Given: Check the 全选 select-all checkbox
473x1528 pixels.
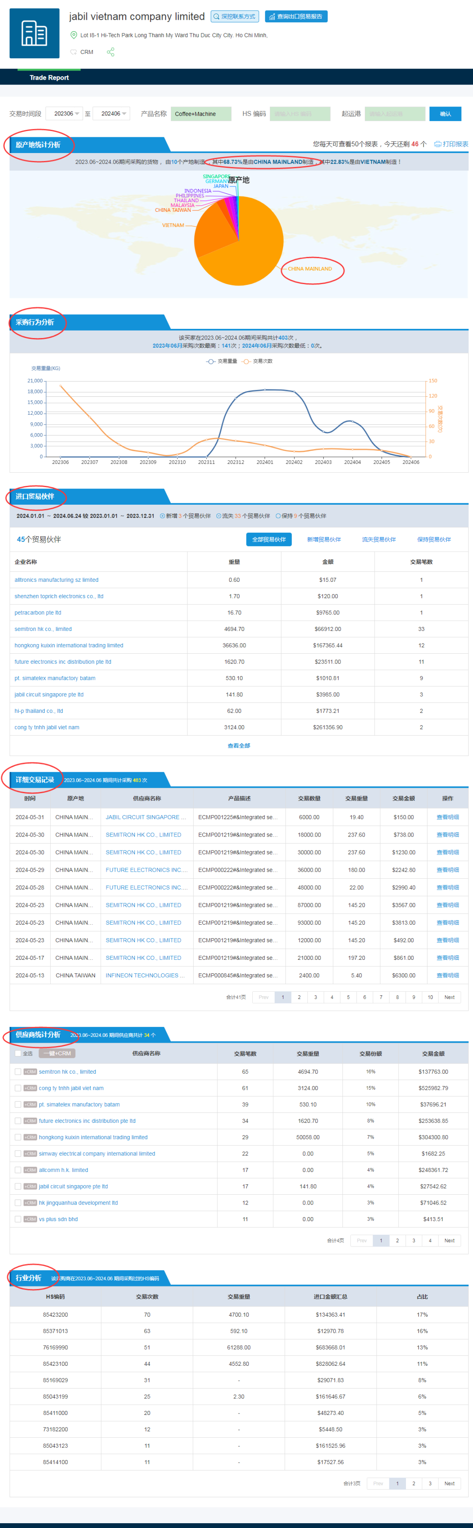Looking at the screenshot, I should tap(18, 1054).
